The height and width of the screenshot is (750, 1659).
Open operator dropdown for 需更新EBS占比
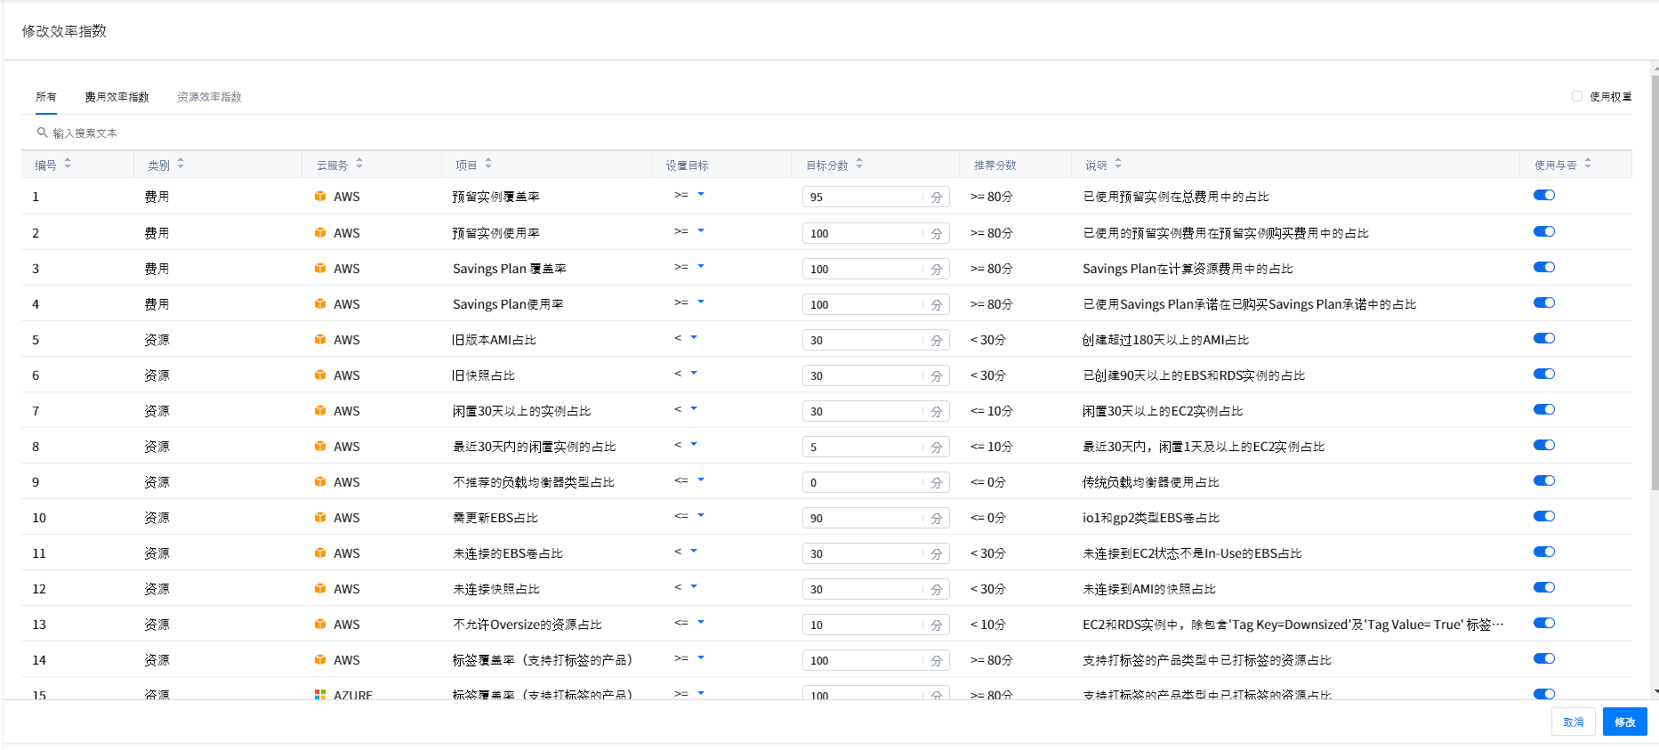click(701, 515)
